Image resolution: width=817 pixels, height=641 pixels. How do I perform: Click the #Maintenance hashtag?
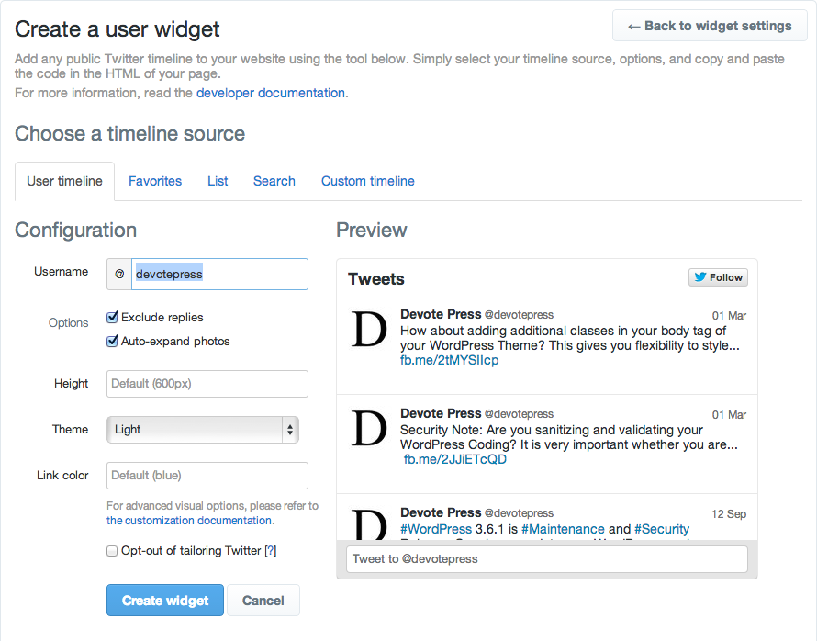point(563,529)
